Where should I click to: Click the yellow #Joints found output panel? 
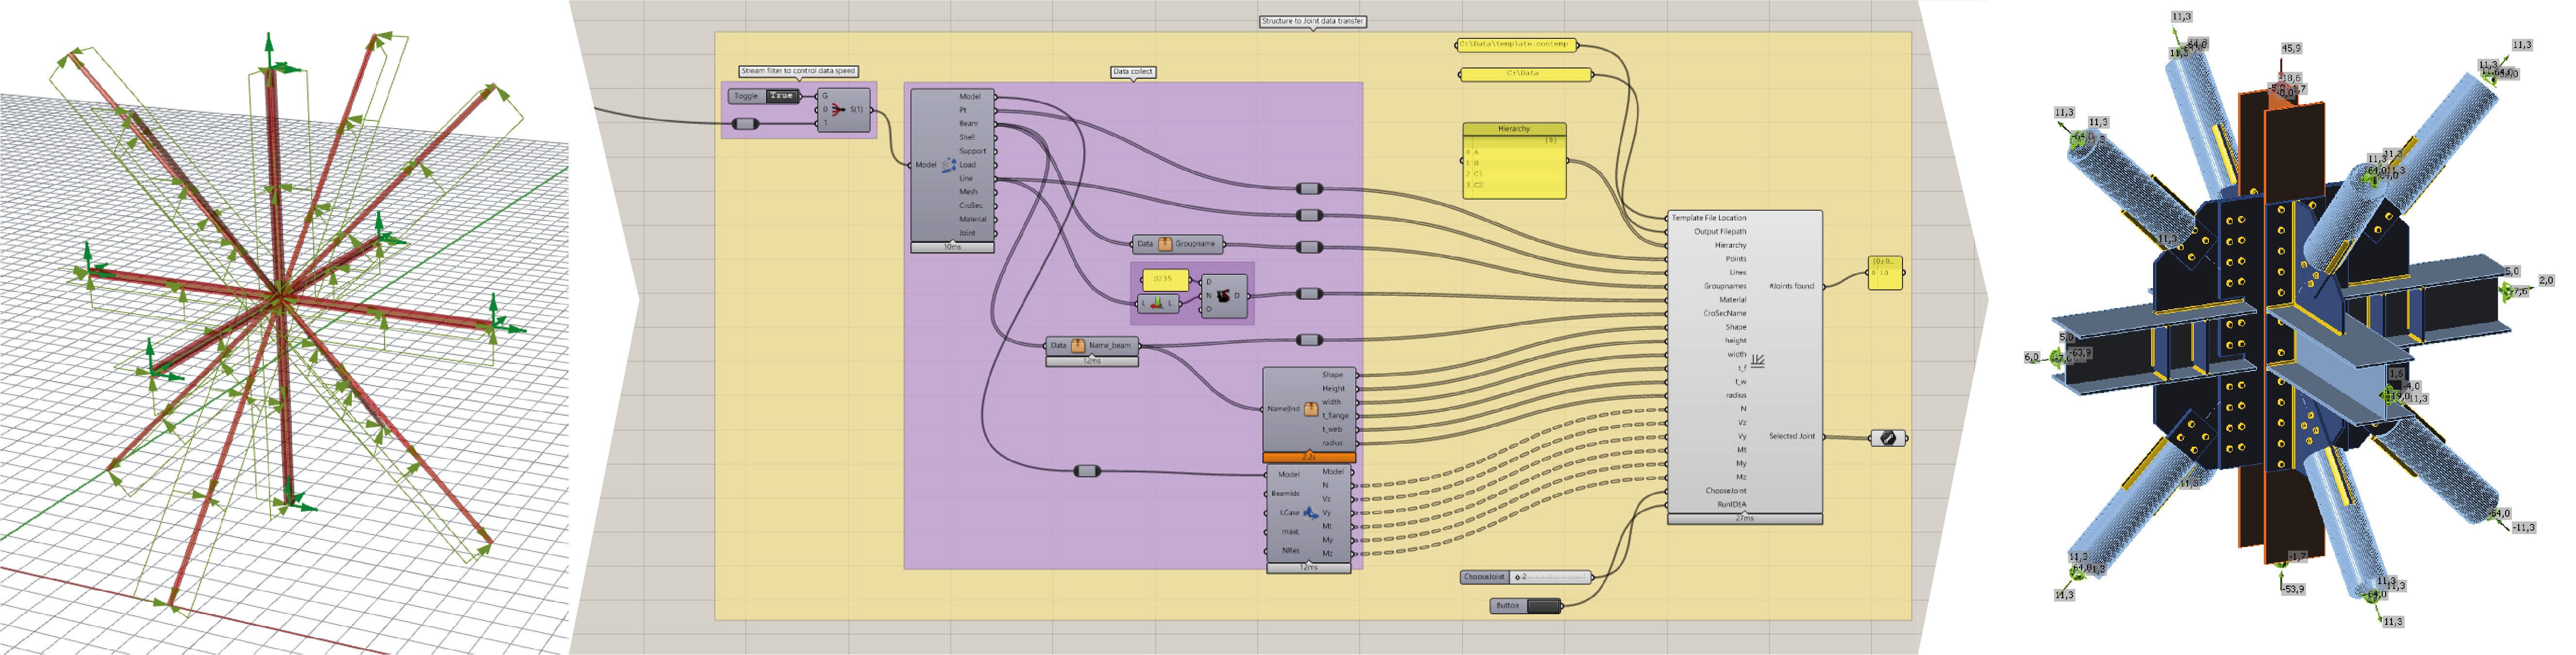[x=1885, y=273]
